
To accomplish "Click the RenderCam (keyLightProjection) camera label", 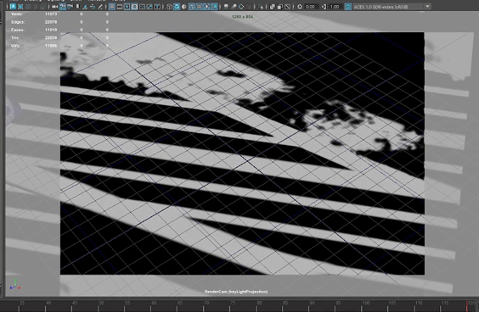I will tap(236, 292).
